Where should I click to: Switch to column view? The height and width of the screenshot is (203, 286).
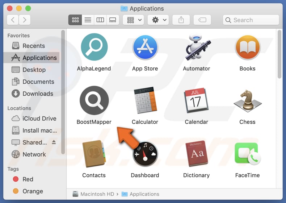tap(100, 20)
